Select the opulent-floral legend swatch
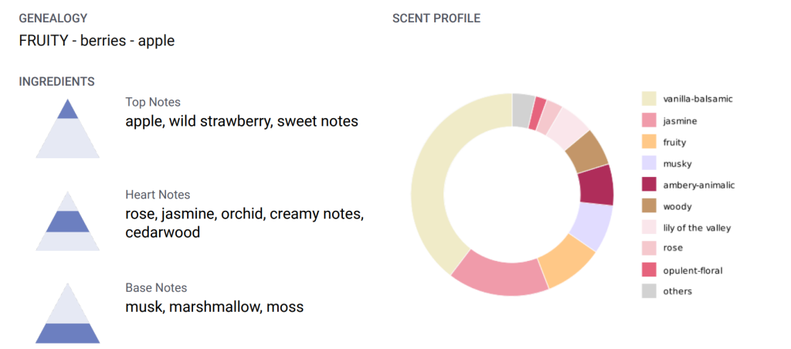The image size is (791, 349). click(x=649, y=270)
